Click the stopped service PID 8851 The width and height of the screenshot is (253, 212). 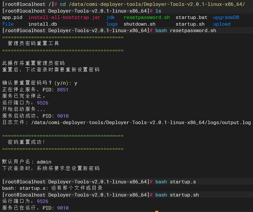pos(63,90)
